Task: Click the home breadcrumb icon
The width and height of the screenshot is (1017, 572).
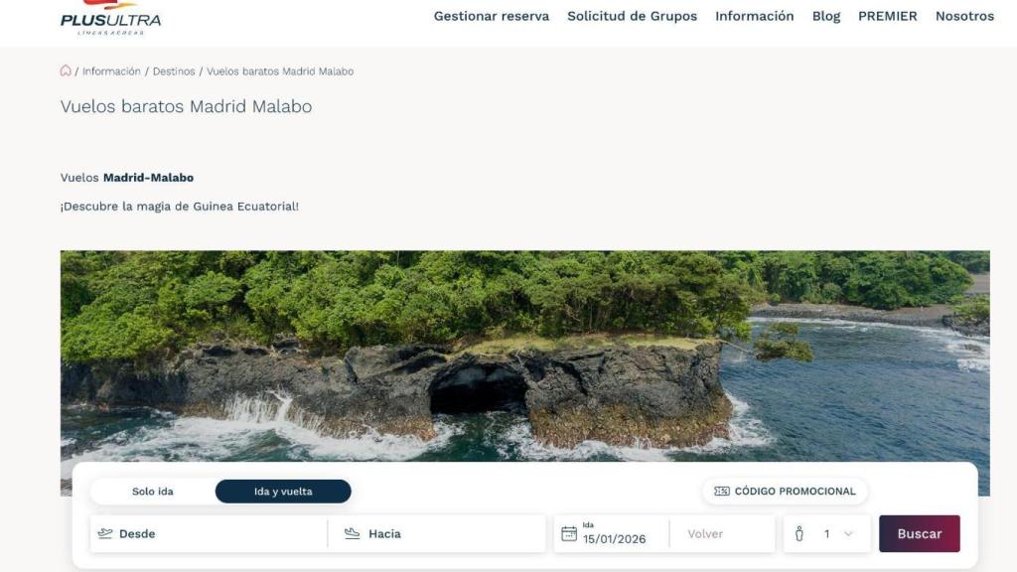Action: coord(65,71)
